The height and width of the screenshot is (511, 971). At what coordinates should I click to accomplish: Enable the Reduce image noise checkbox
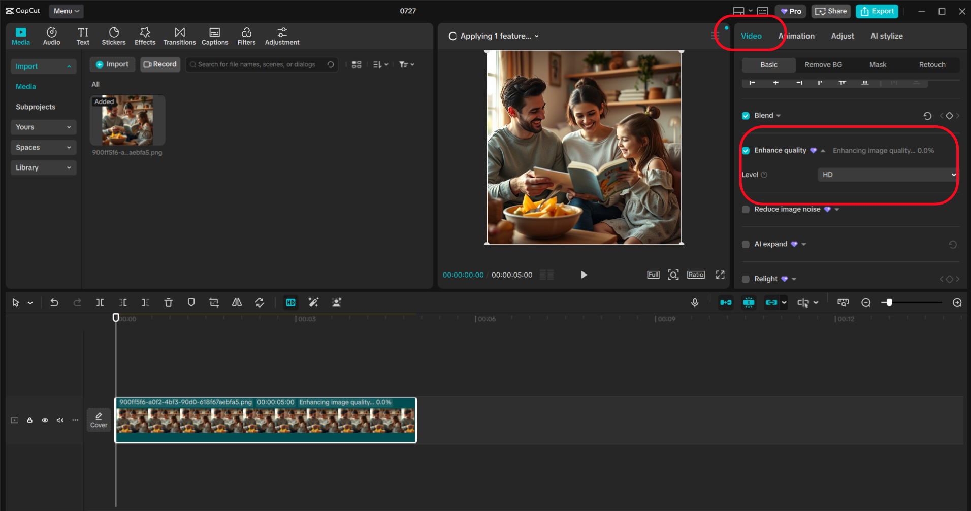(x=746, y=210)
